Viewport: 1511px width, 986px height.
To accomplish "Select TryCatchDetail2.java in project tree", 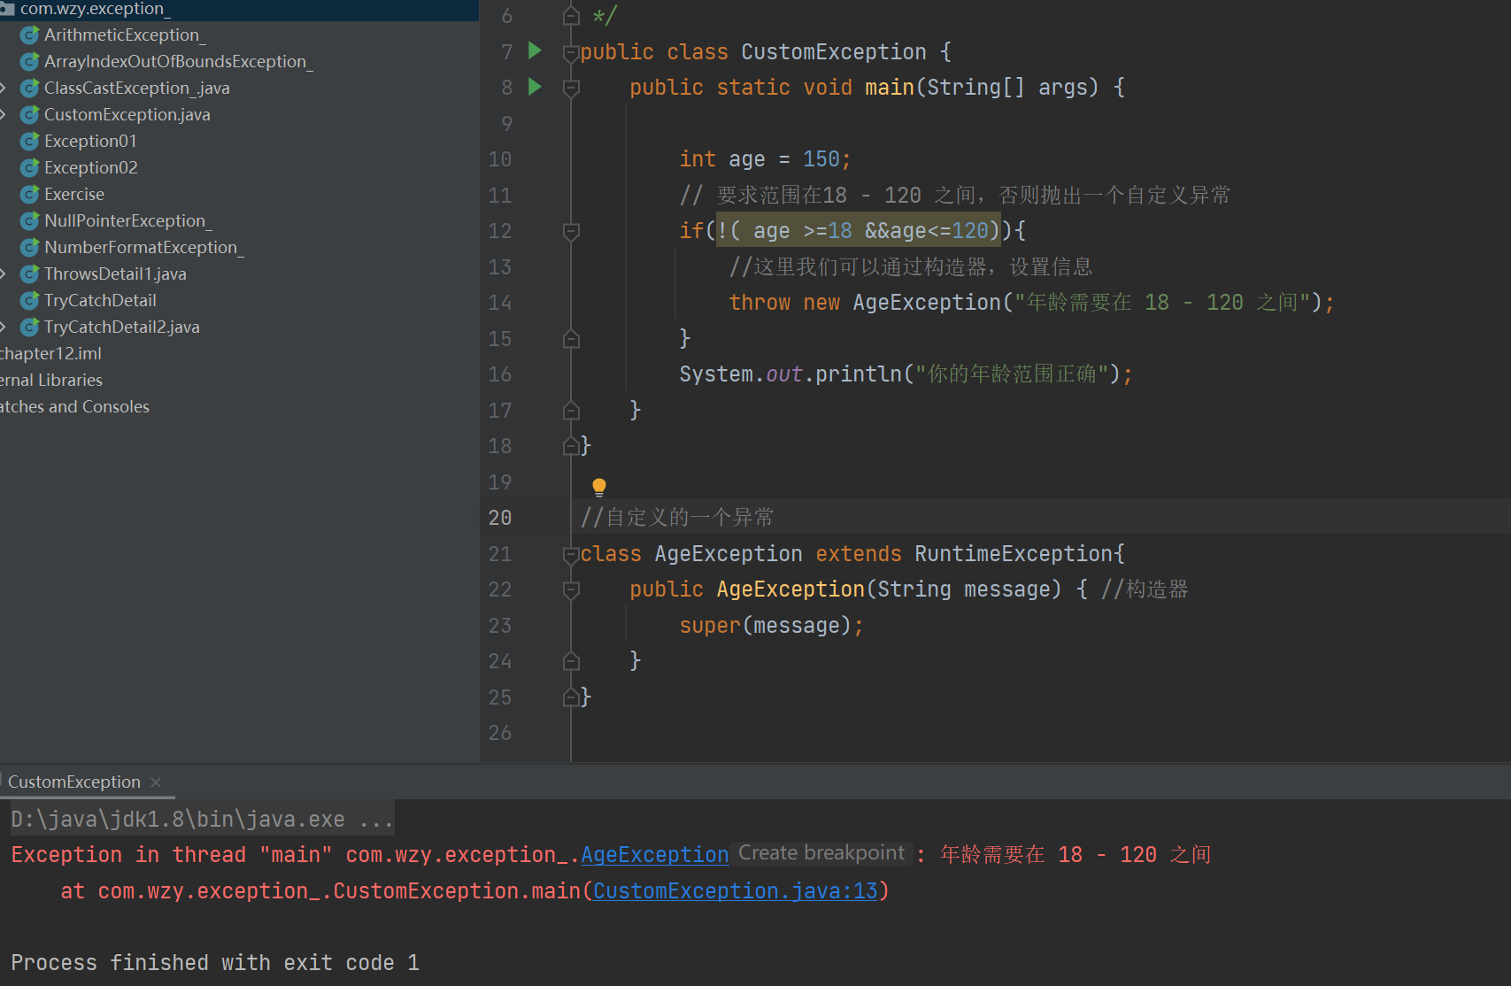I will pos(122,327).
